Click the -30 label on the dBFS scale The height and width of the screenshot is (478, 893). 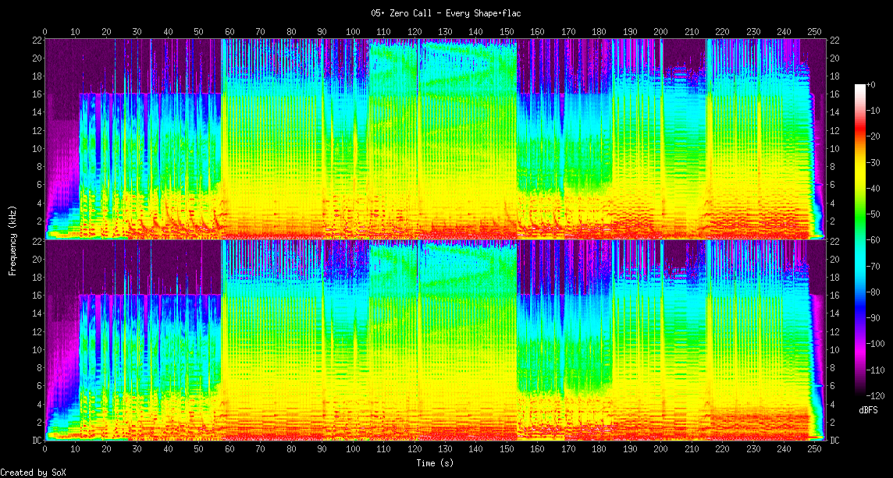click(876, 163)
